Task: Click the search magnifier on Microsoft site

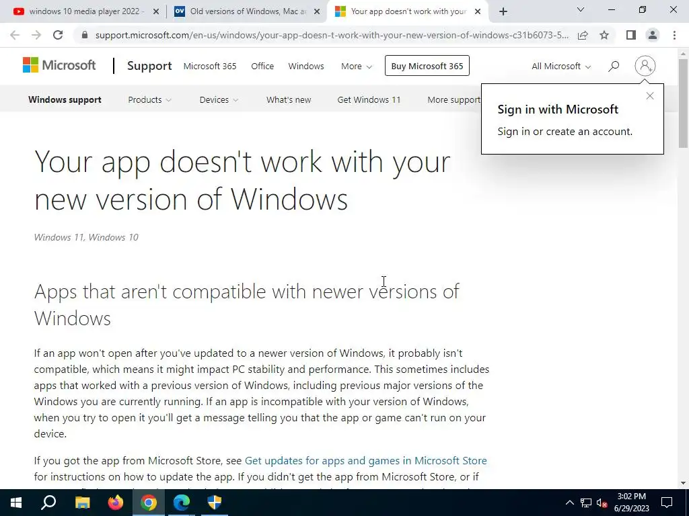Action: 614,67
